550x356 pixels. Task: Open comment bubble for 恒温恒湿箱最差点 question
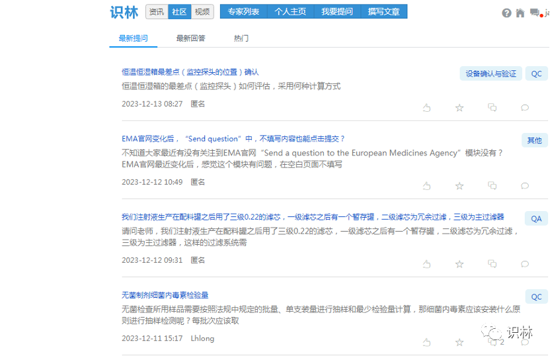(525, 107)
